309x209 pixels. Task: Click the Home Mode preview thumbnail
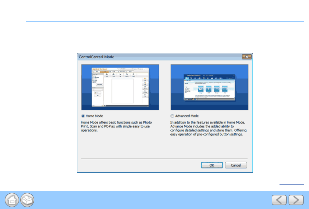[120, 87]
